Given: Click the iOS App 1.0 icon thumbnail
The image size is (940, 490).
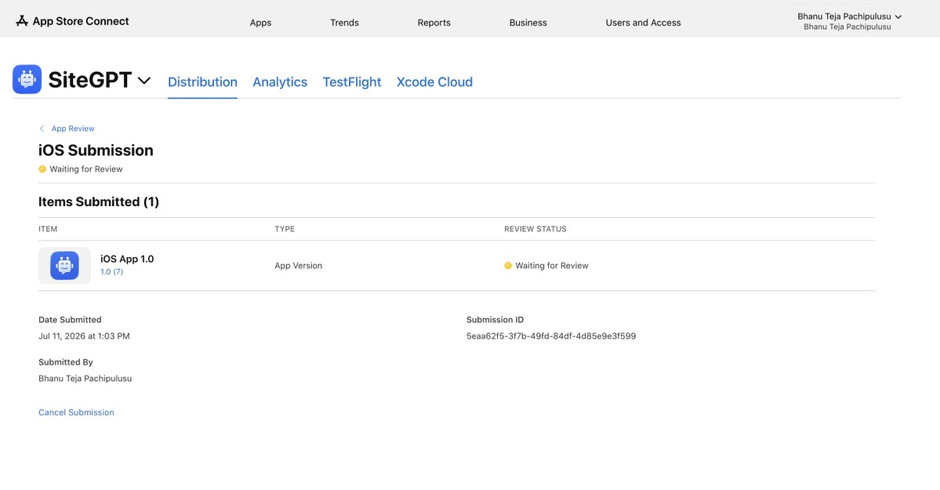Looking at the screenshot, I should pos(65,265).
